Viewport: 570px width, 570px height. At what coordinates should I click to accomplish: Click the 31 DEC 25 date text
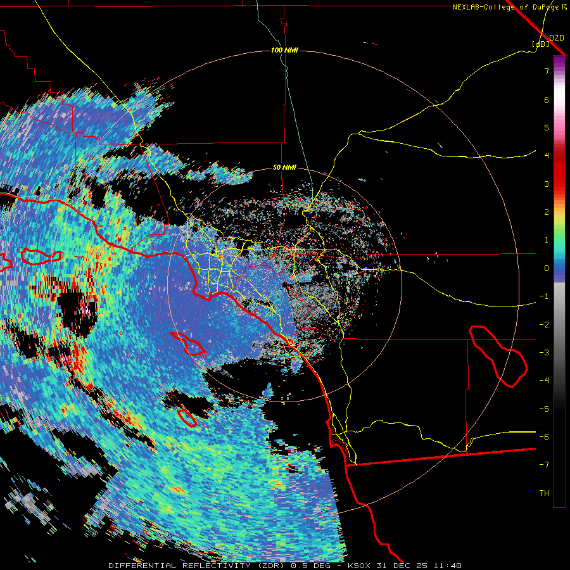(x=401, y=566)
